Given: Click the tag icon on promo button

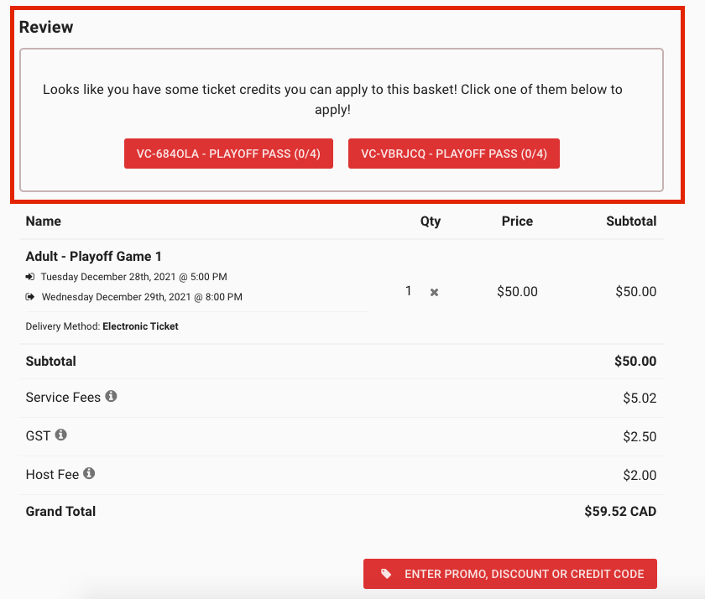Looking at the screenshot, I should 386,574.
